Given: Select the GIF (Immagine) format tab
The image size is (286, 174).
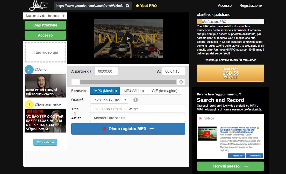Looking at the screenshot, I should pyautogui.click(x=164, y=91).
